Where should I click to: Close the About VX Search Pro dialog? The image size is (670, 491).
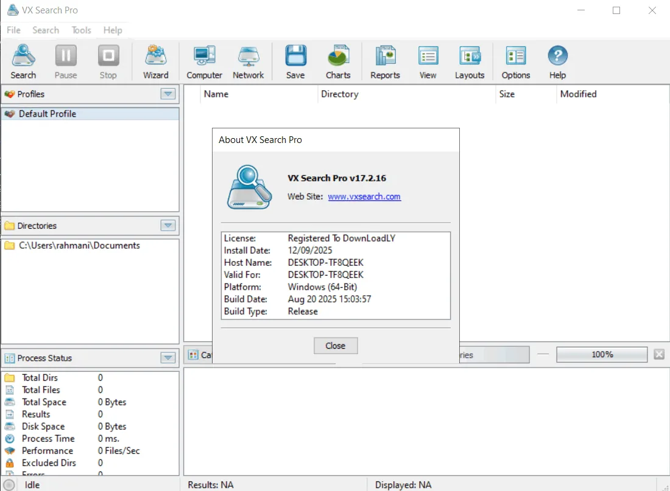(336, 346)
